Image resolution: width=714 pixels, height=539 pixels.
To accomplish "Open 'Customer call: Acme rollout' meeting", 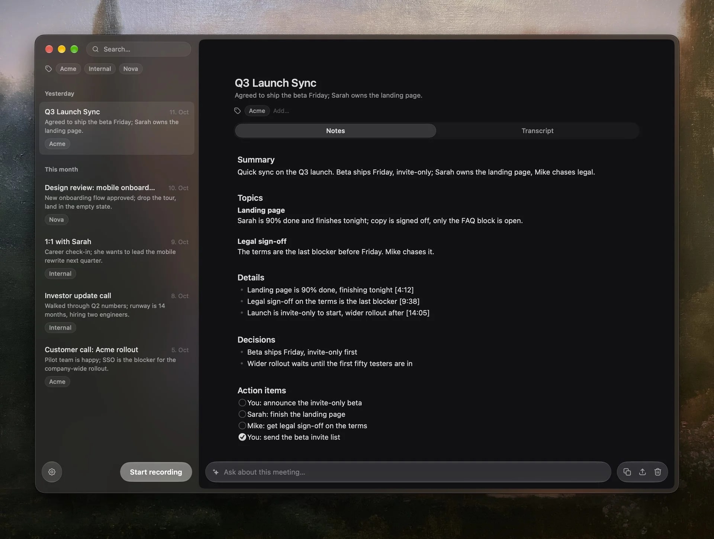I will [116, 365].
